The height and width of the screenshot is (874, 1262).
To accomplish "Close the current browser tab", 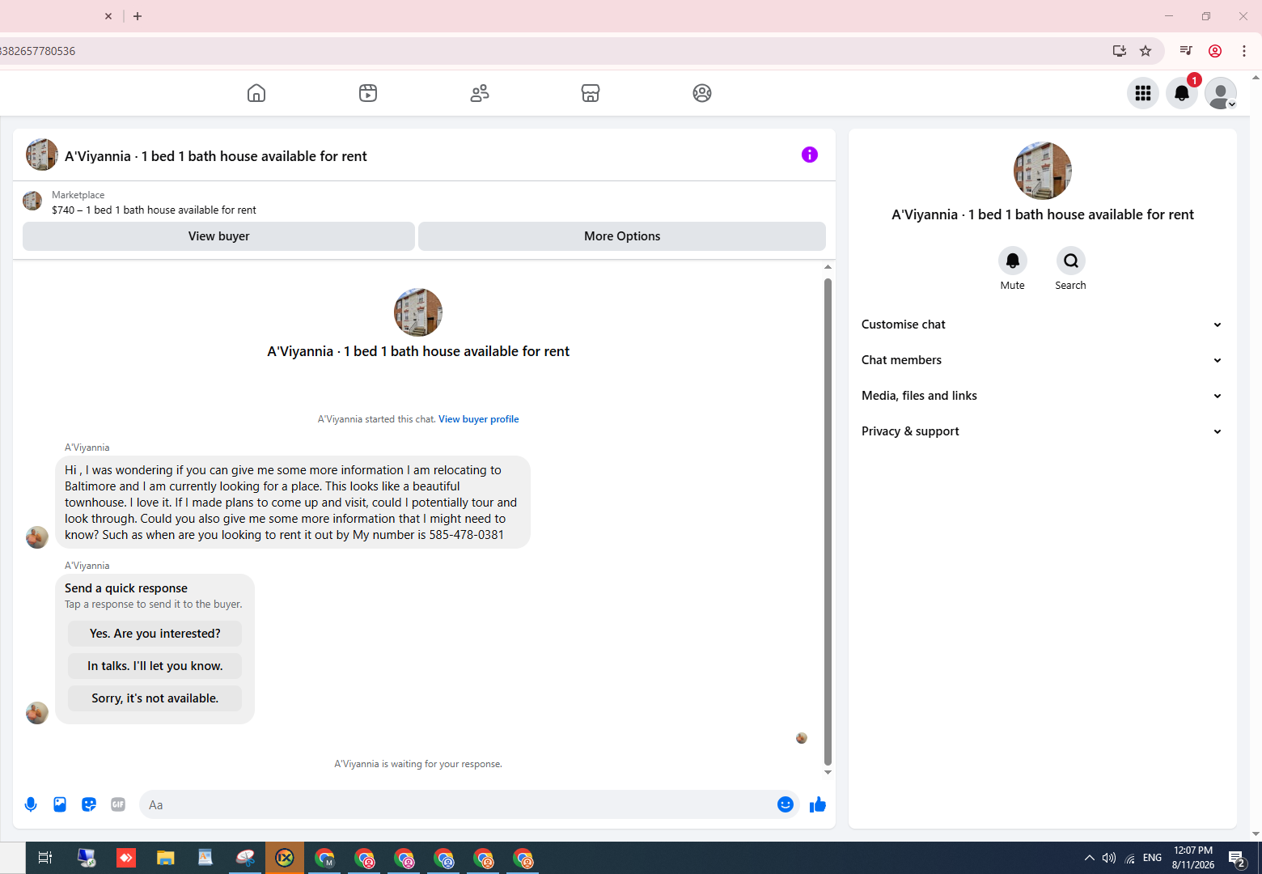I will (108, 16).
